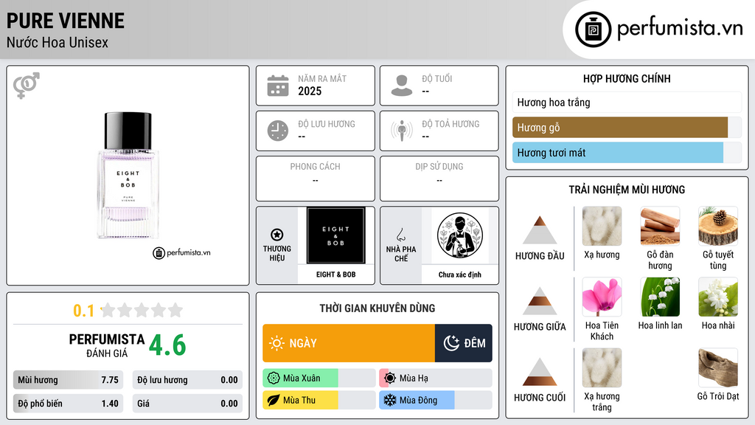This screenshot has width=755, height=425.
Task: Click the unisex gender symbol icon
Action: point(27,86)
